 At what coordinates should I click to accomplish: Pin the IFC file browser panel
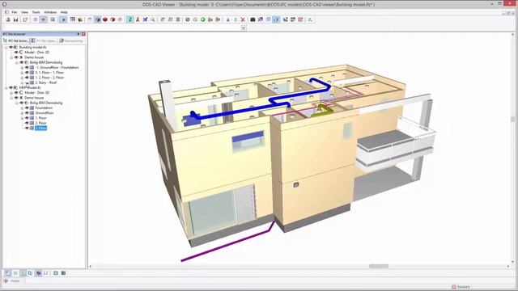tap(79, 34)
